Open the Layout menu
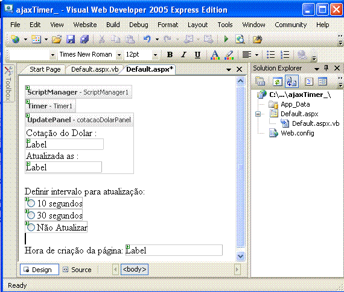The image size is (344, 292). (197, 25)
